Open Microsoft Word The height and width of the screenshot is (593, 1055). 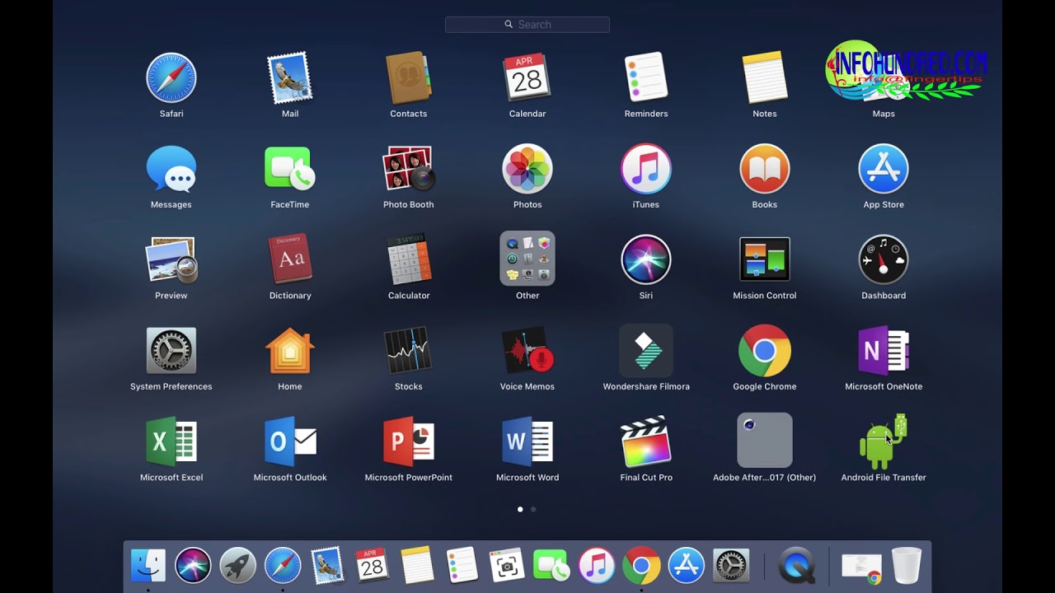[x=527, y=441]
